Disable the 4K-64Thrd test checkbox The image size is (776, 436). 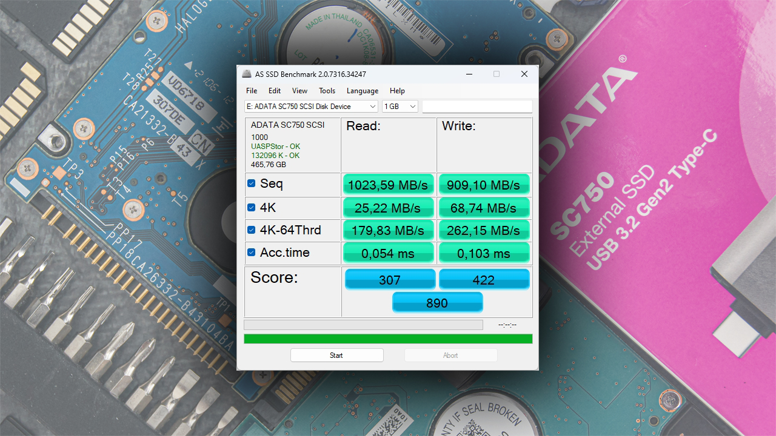[x=252, y=230]
